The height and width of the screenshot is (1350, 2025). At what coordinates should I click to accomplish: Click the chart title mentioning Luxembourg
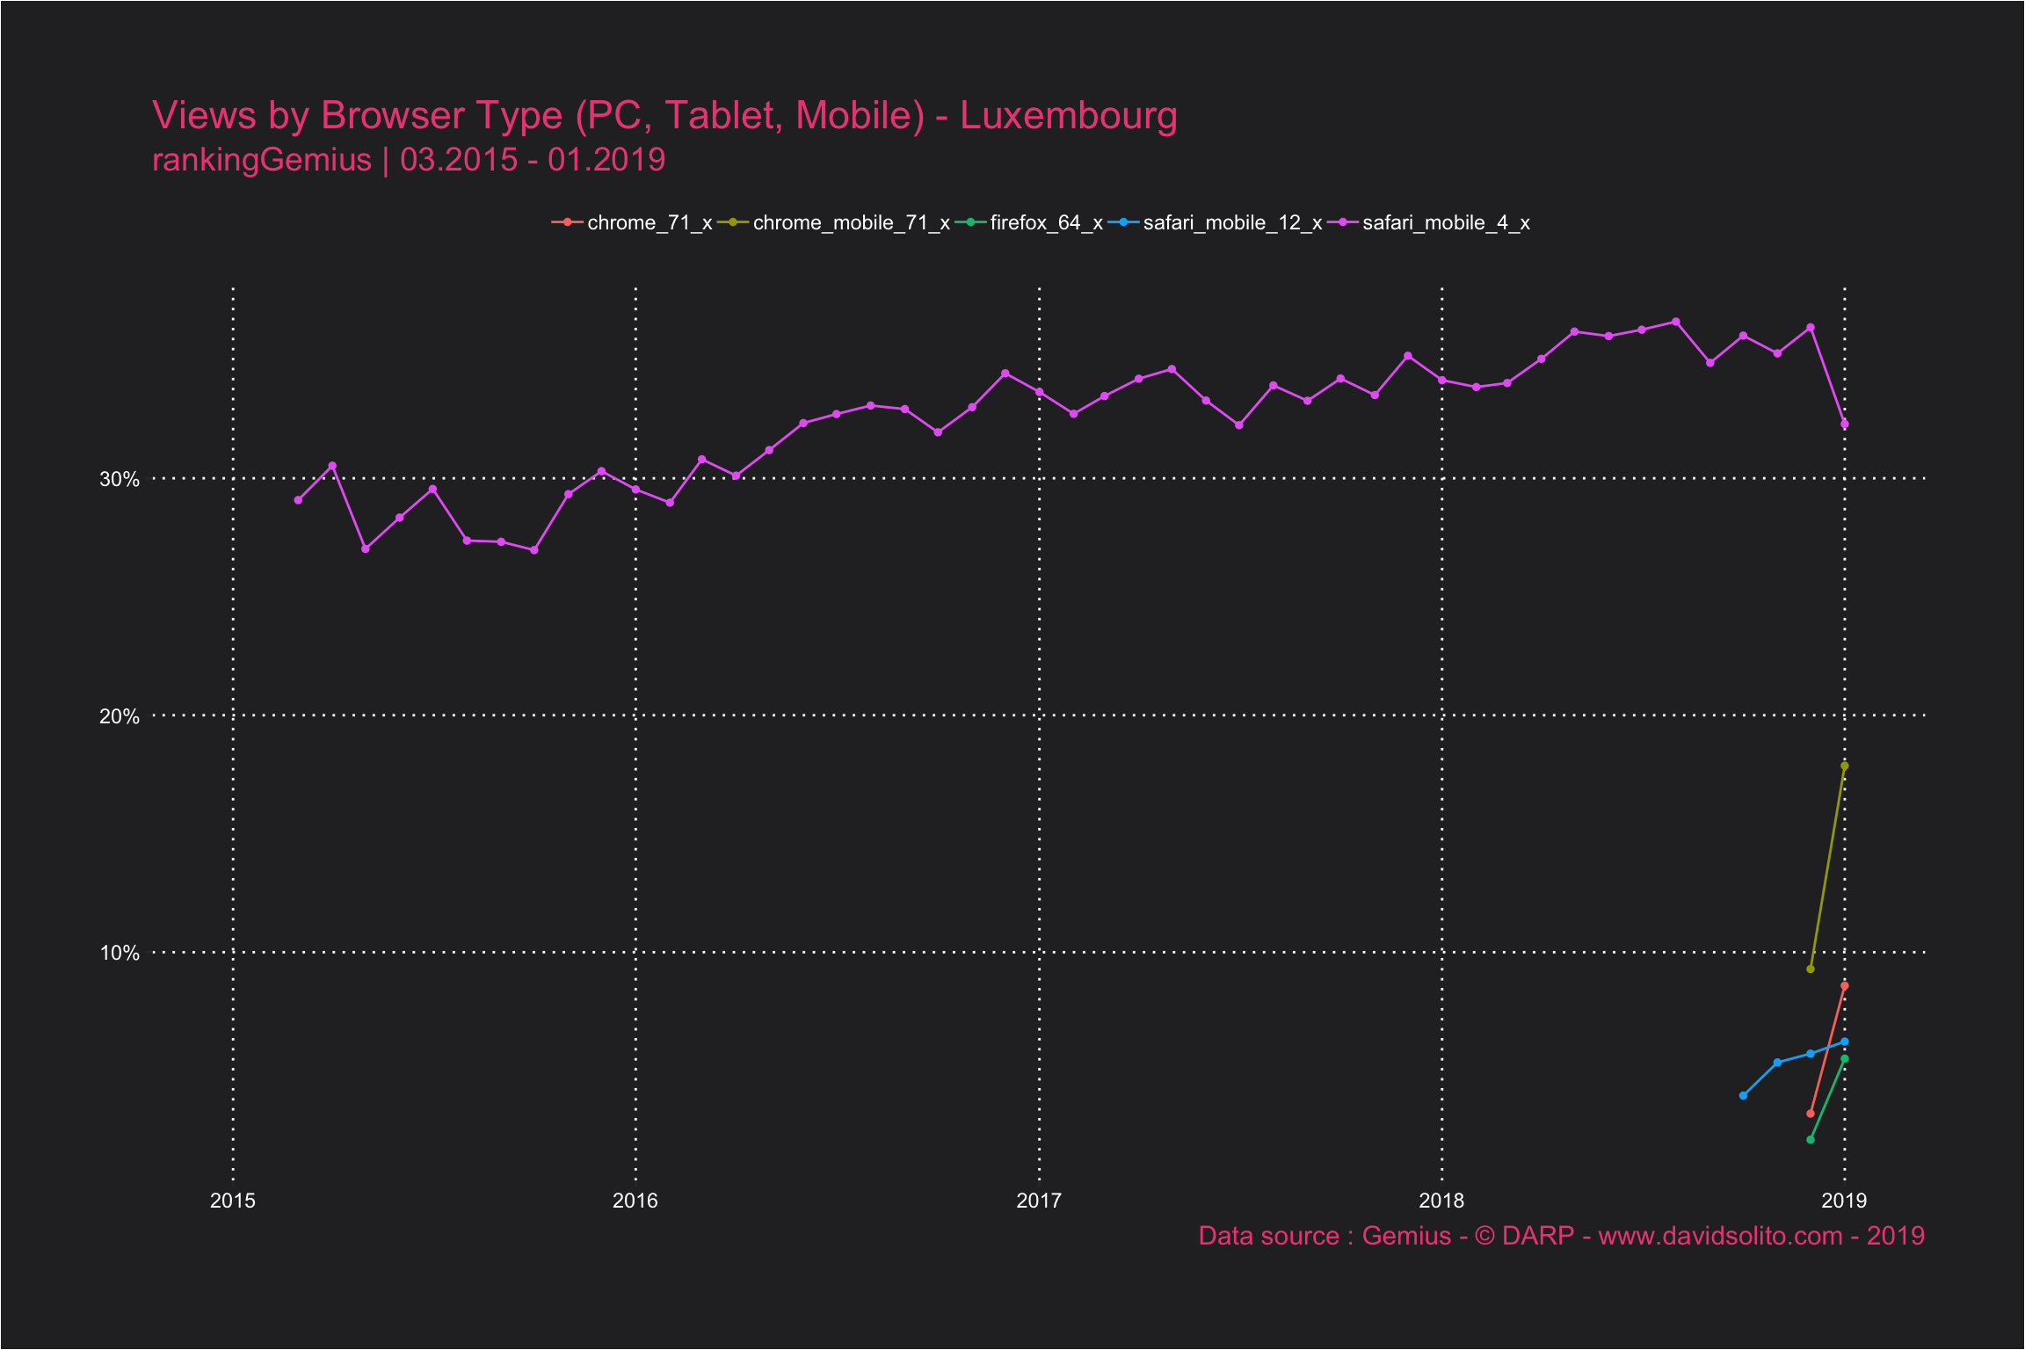click(664, 116)
